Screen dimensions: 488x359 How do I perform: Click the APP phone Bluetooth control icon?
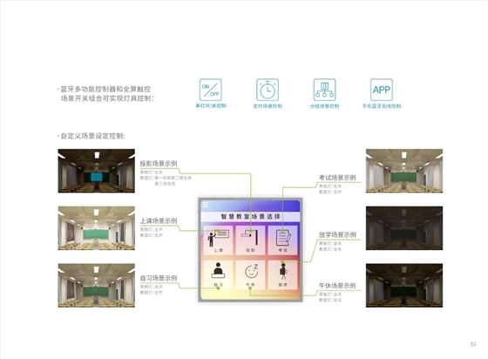(x=382, y=90)
